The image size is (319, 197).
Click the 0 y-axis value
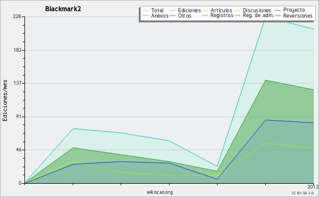[20, 183]
